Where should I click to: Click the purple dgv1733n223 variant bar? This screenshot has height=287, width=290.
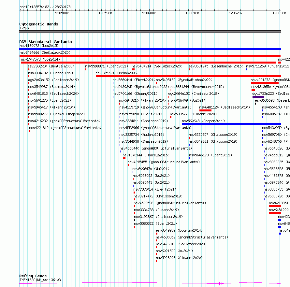click(x=258, y=97)
